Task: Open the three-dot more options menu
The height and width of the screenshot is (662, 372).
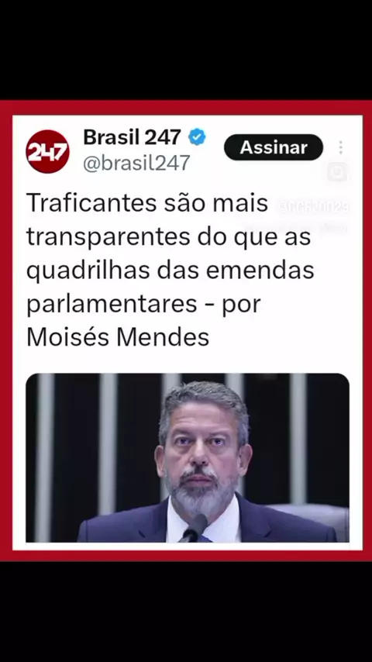Action: tap(341, 147)
